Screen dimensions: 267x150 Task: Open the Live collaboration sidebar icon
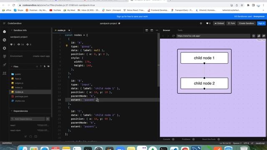[5, 73]
